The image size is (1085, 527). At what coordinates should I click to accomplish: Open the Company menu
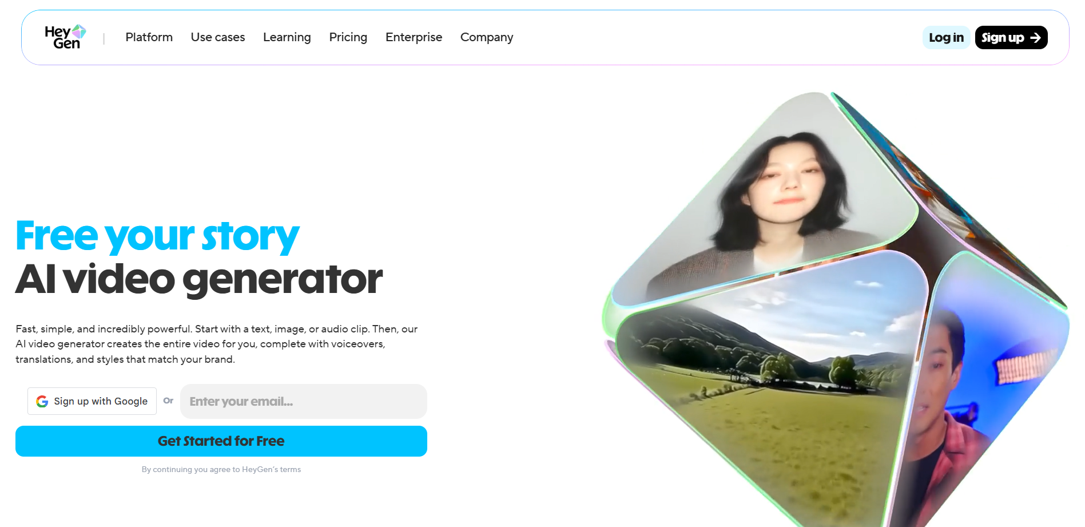click(x=487, y=37)
